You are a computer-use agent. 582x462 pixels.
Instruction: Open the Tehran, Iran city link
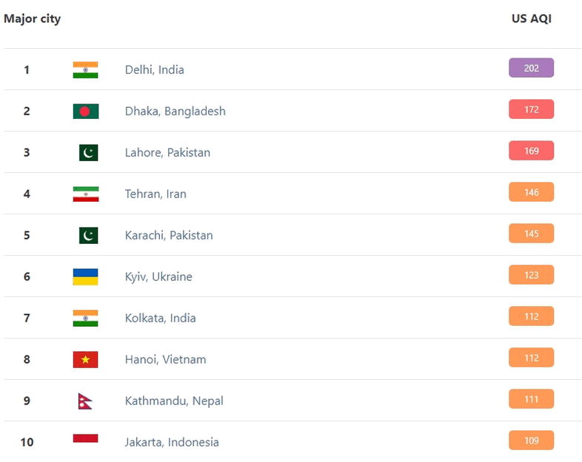[x=155, y=194]
